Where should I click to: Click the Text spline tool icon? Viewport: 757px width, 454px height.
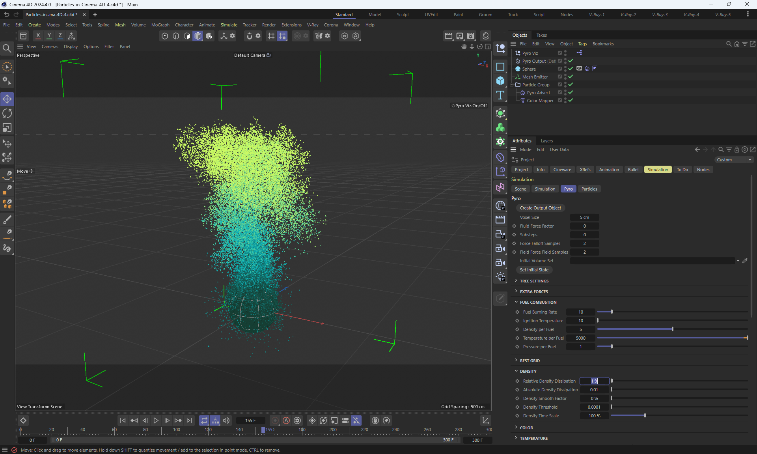[500, 95]
